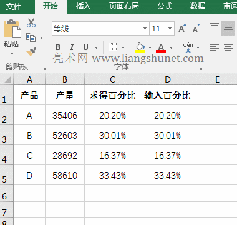Toggle bold formatting
The height and width of the screenshot is (225, 237).
59,47
